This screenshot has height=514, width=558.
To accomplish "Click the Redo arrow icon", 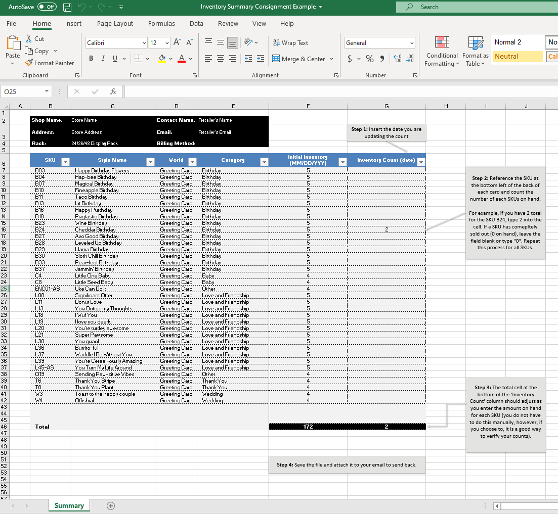I will point(101,7).
